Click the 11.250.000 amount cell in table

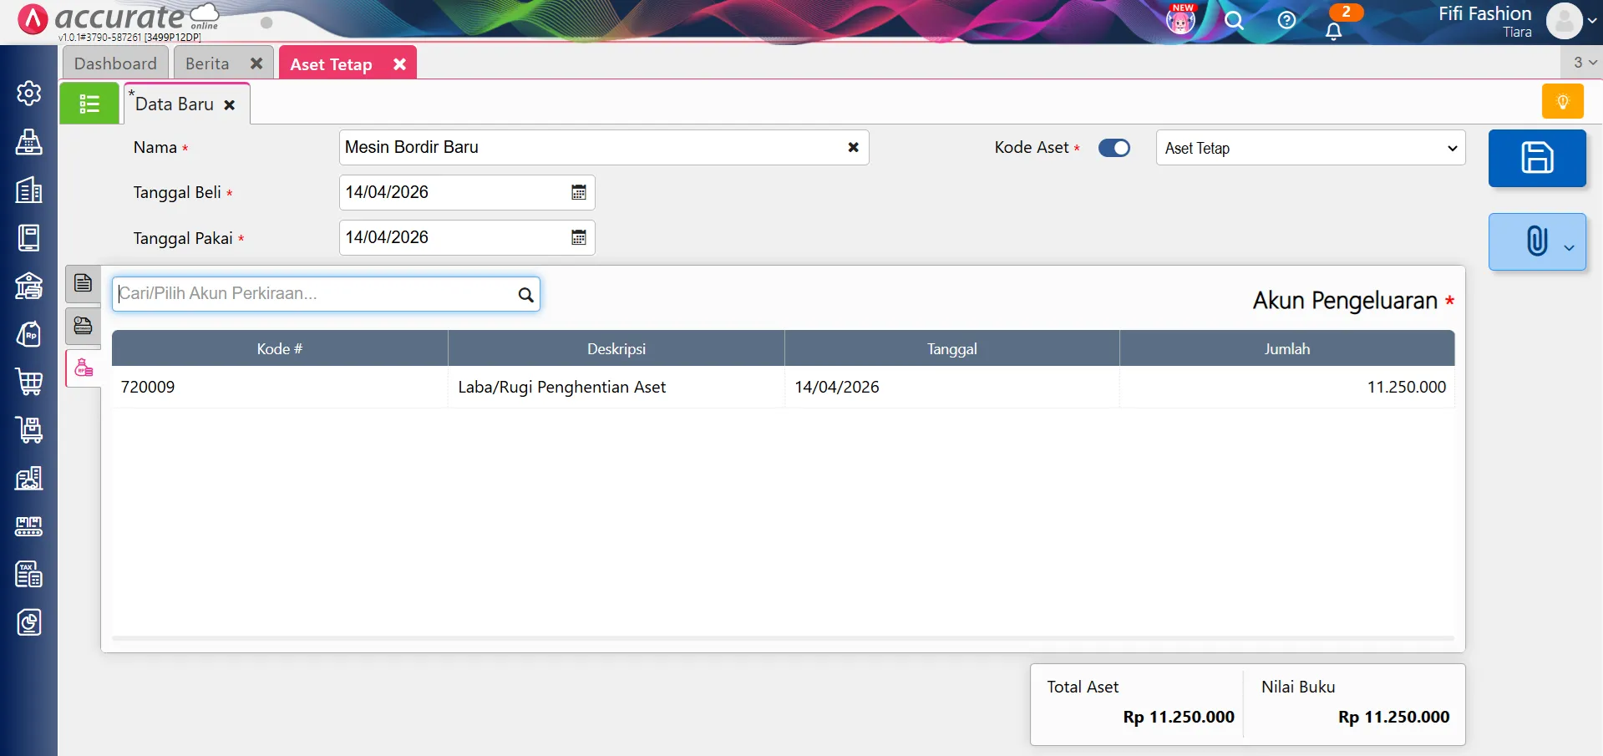coord(1287,387)
